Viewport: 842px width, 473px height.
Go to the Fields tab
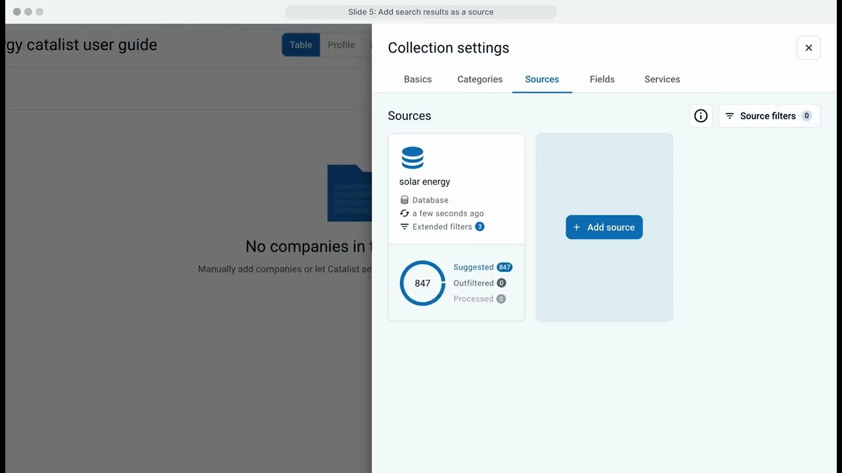coord(602,79)
